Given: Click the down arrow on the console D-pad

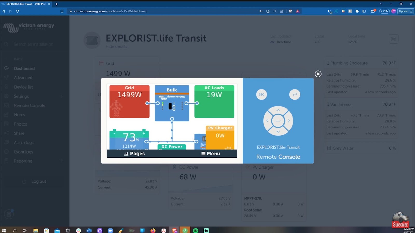Looking at the screenshot, I should pos(278,132).
